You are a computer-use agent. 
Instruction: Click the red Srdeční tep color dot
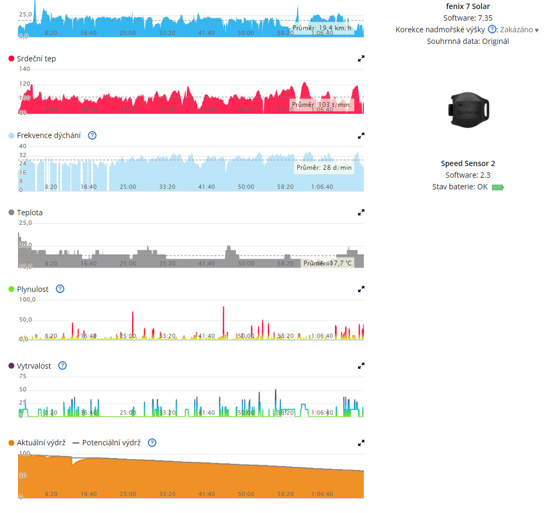(x=12, y=59)
